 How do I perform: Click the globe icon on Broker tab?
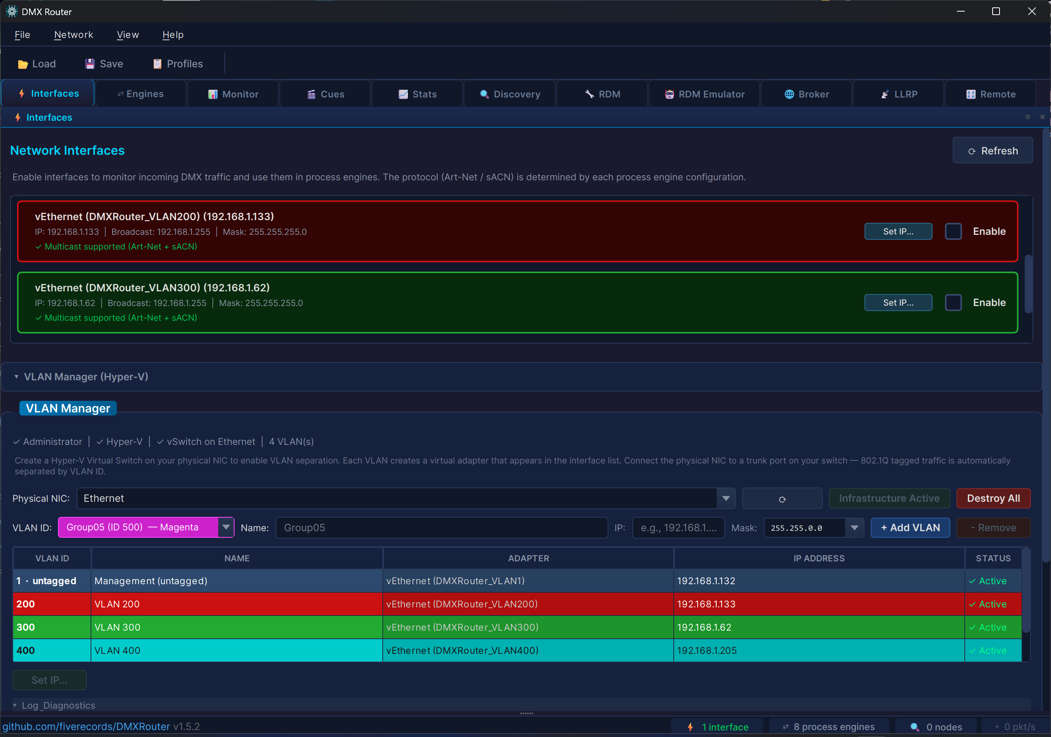tap(789, 94)
